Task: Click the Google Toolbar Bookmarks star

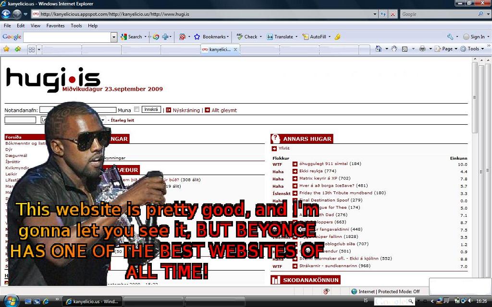Action: pyautogui.click(x=197, y=36)
